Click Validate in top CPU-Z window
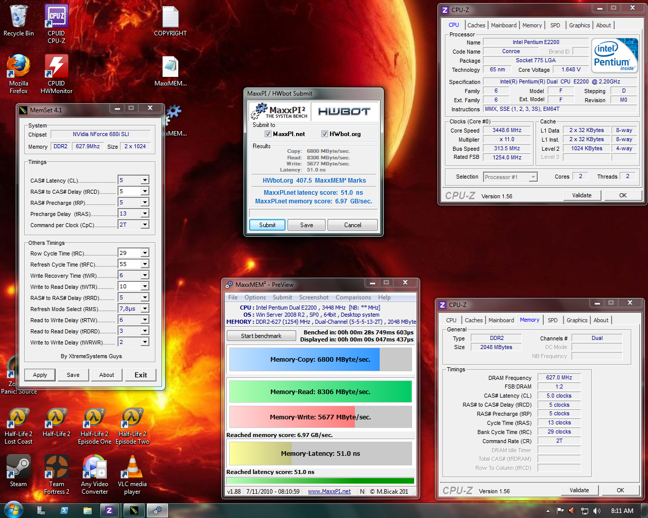The image size is (648, 518). 582,195
